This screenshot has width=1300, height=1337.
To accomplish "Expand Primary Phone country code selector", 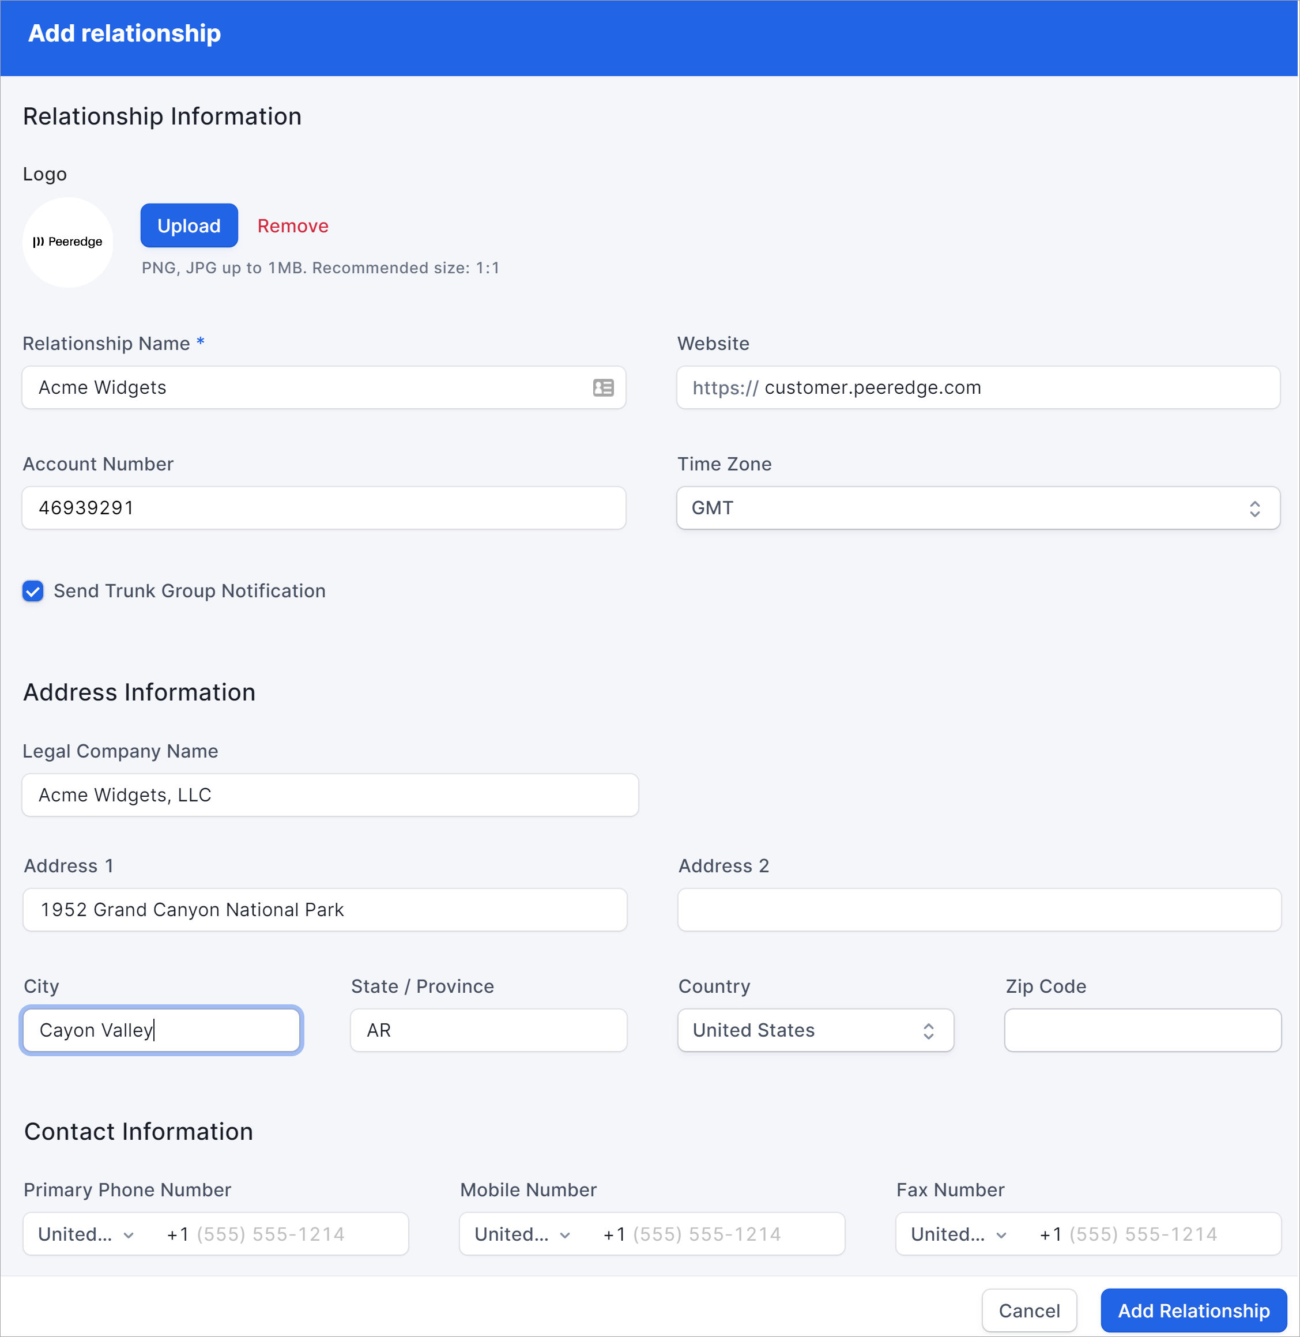I will (x=86, y=1234).
